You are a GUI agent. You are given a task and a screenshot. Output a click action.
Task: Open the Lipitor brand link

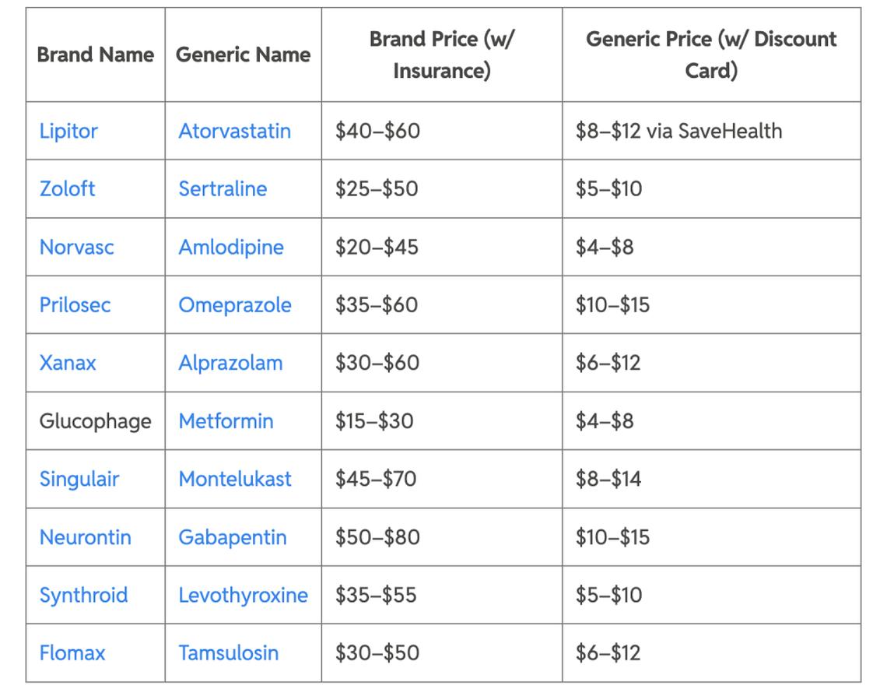pyautogui.click(x=68, y=131)
